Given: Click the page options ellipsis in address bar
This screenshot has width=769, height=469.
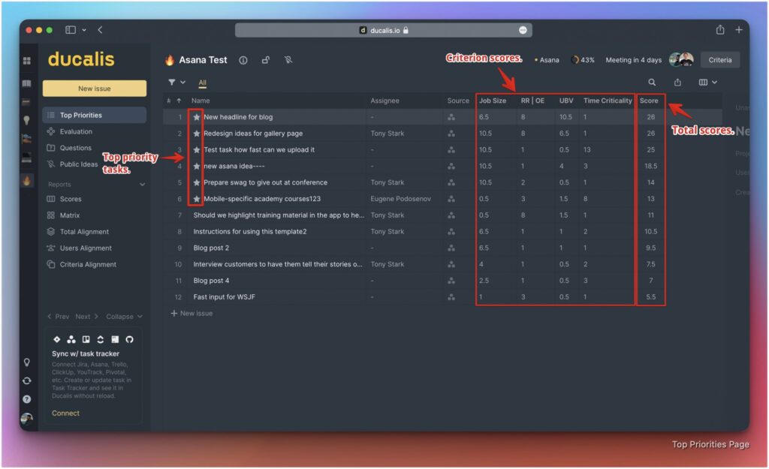Looking at the screenshot, I should 523,30.
